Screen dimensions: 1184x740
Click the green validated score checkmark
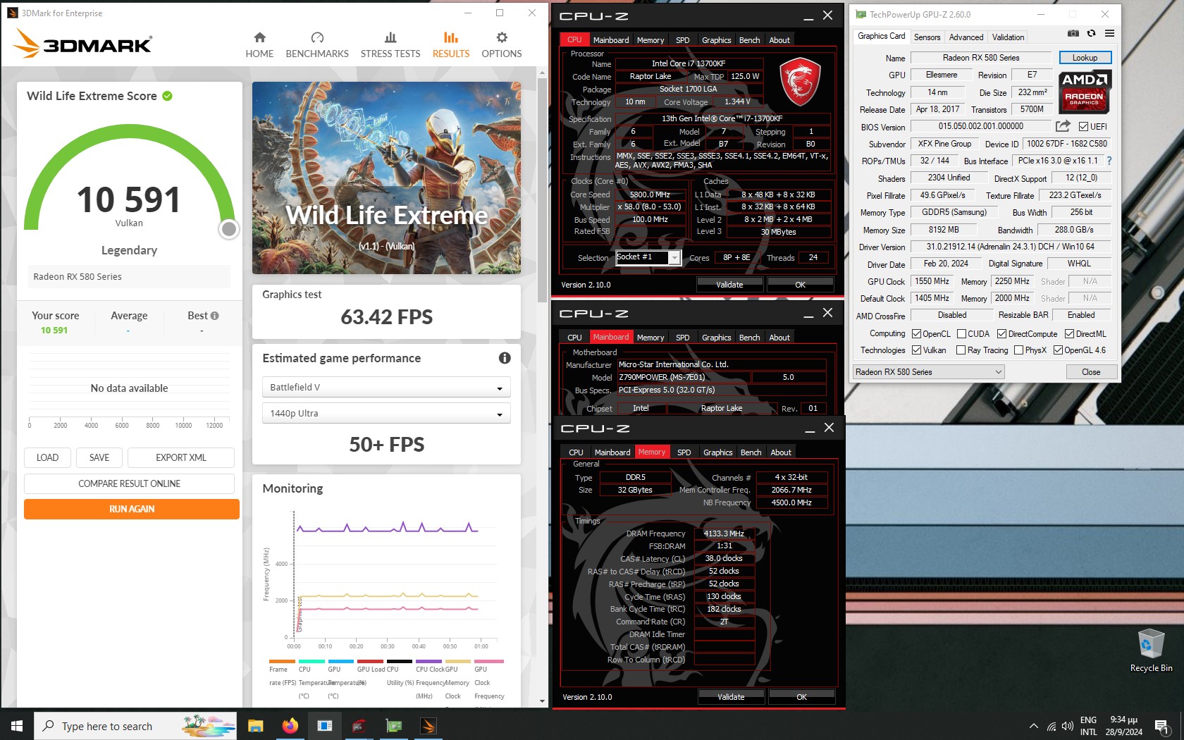[x=167, y=96]
